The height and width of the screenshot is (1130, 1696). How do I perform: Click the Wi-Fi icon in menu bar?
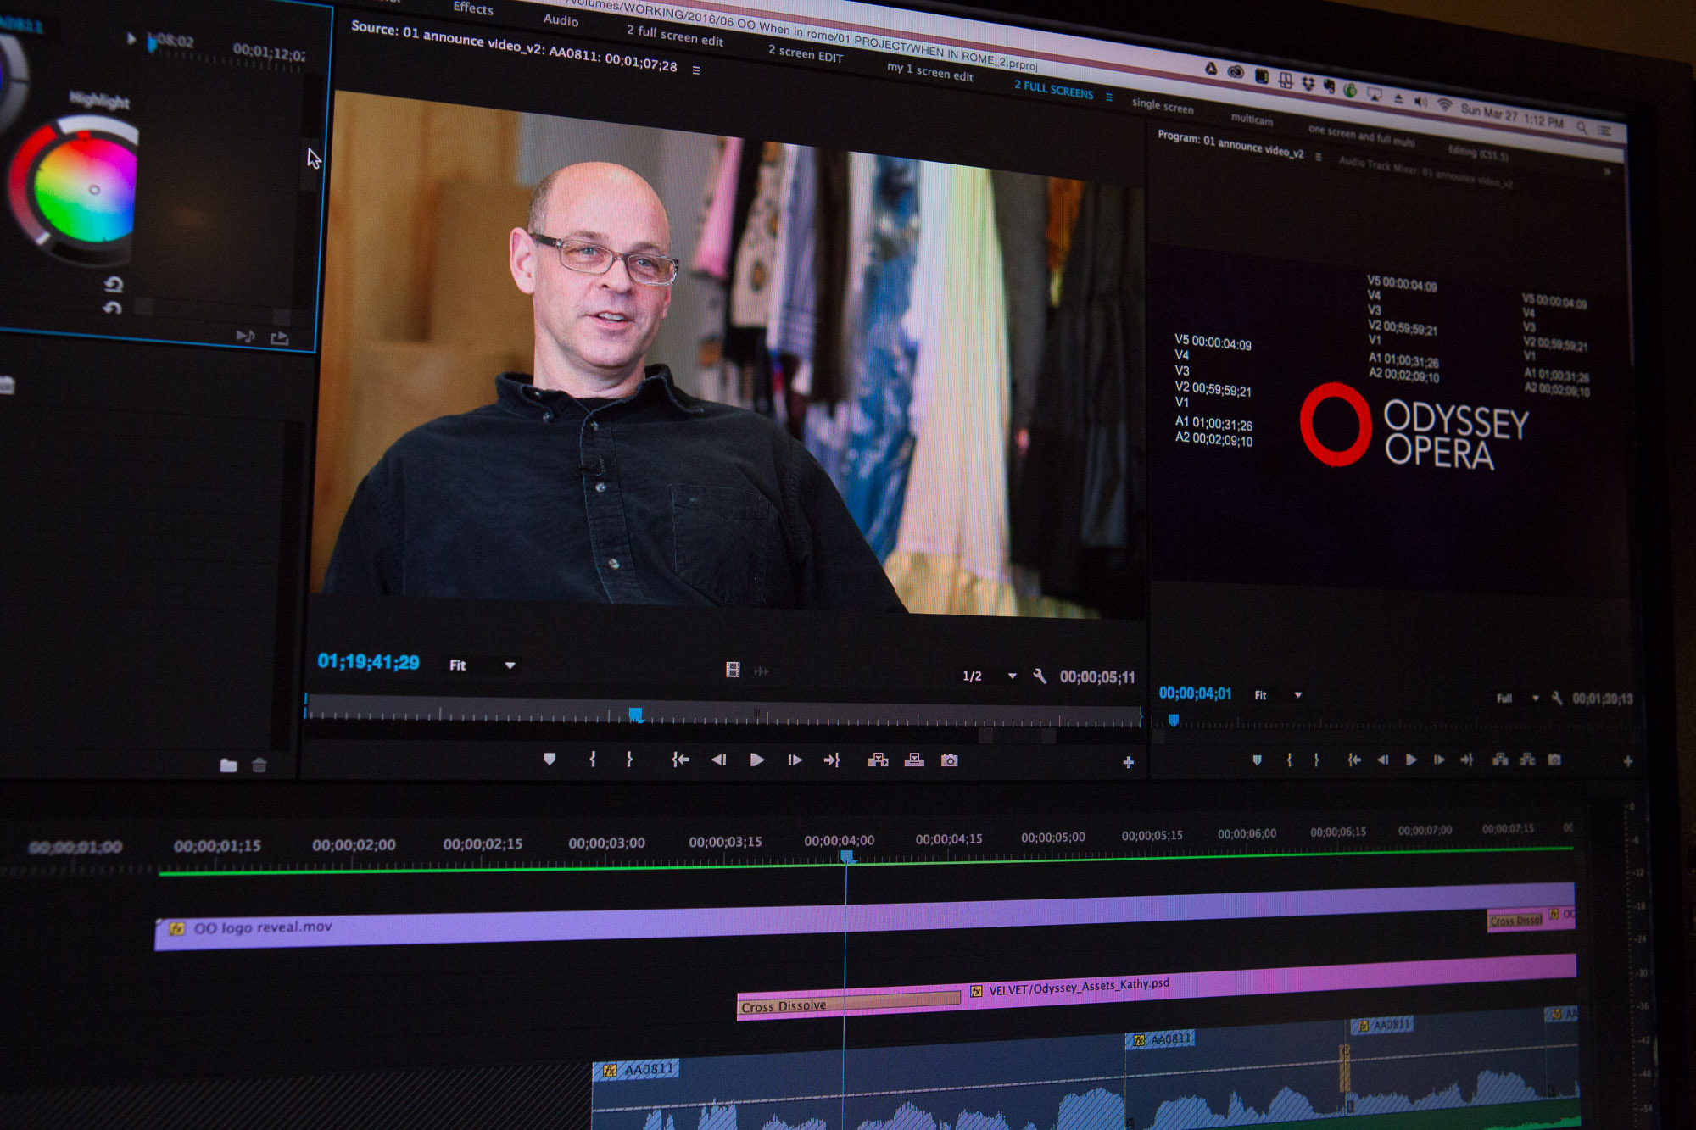tap(1443, 106)
